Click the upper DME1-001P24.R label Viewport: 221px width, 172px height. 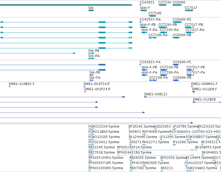pos(97,84)
